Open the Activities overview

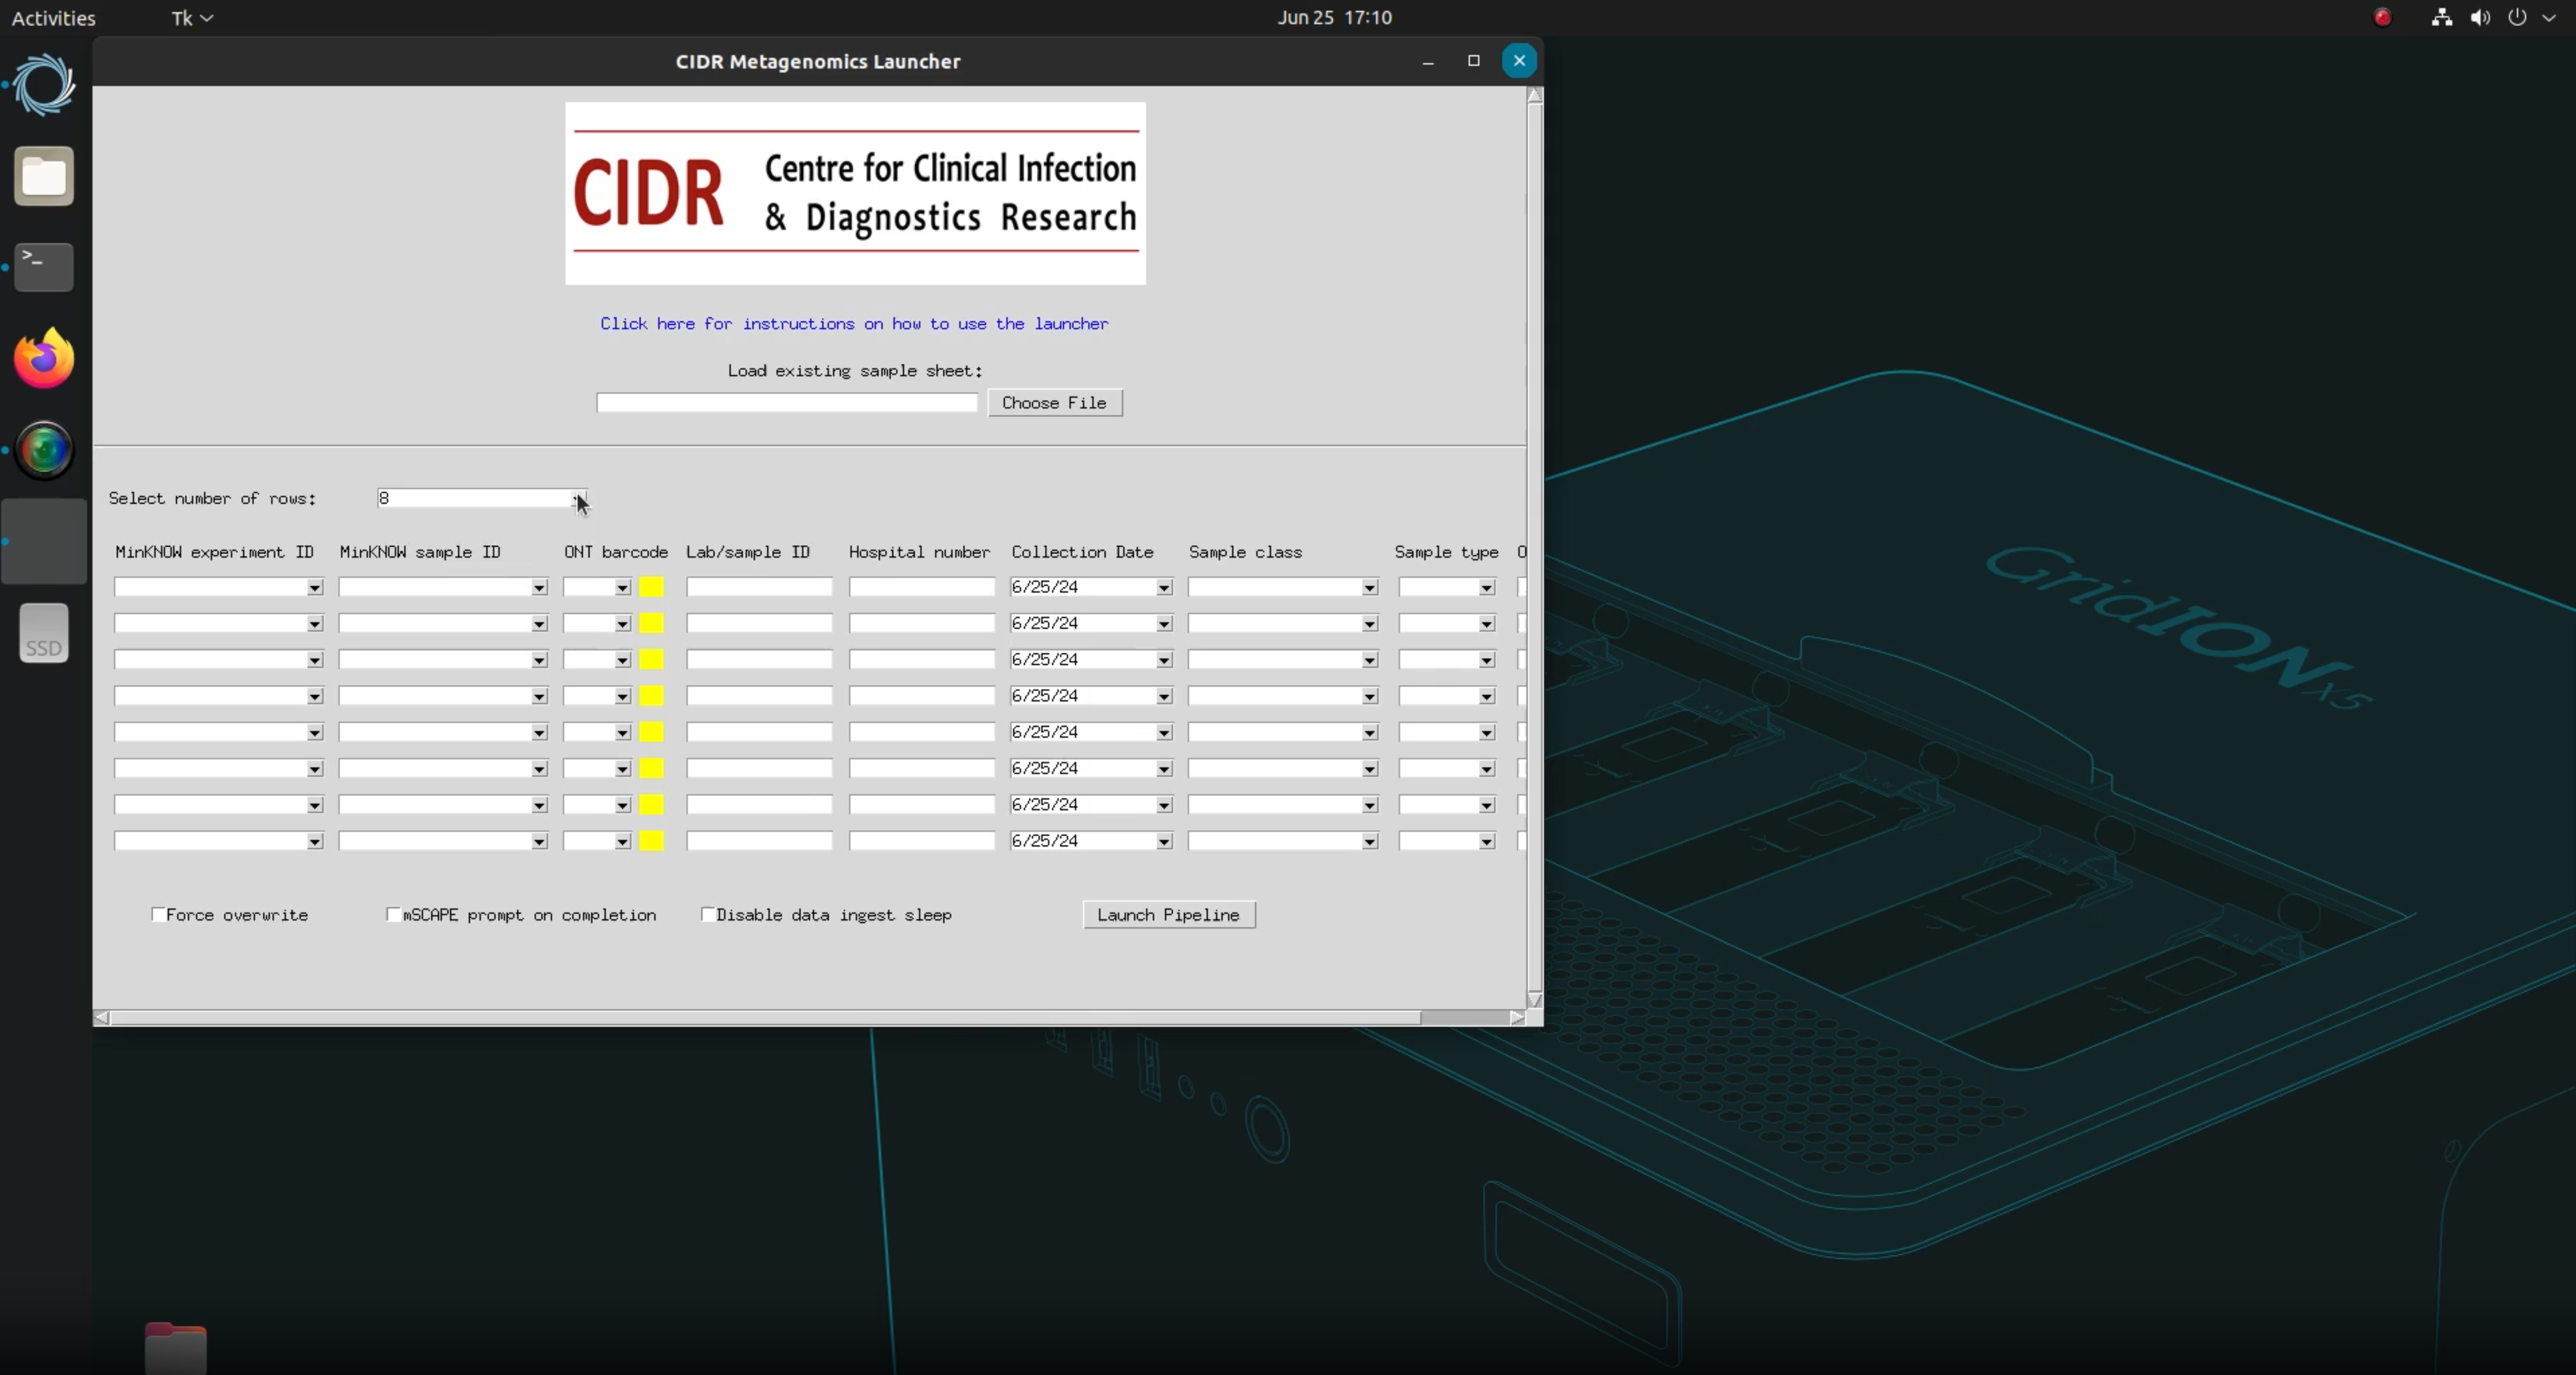click(x=53, y=17)
